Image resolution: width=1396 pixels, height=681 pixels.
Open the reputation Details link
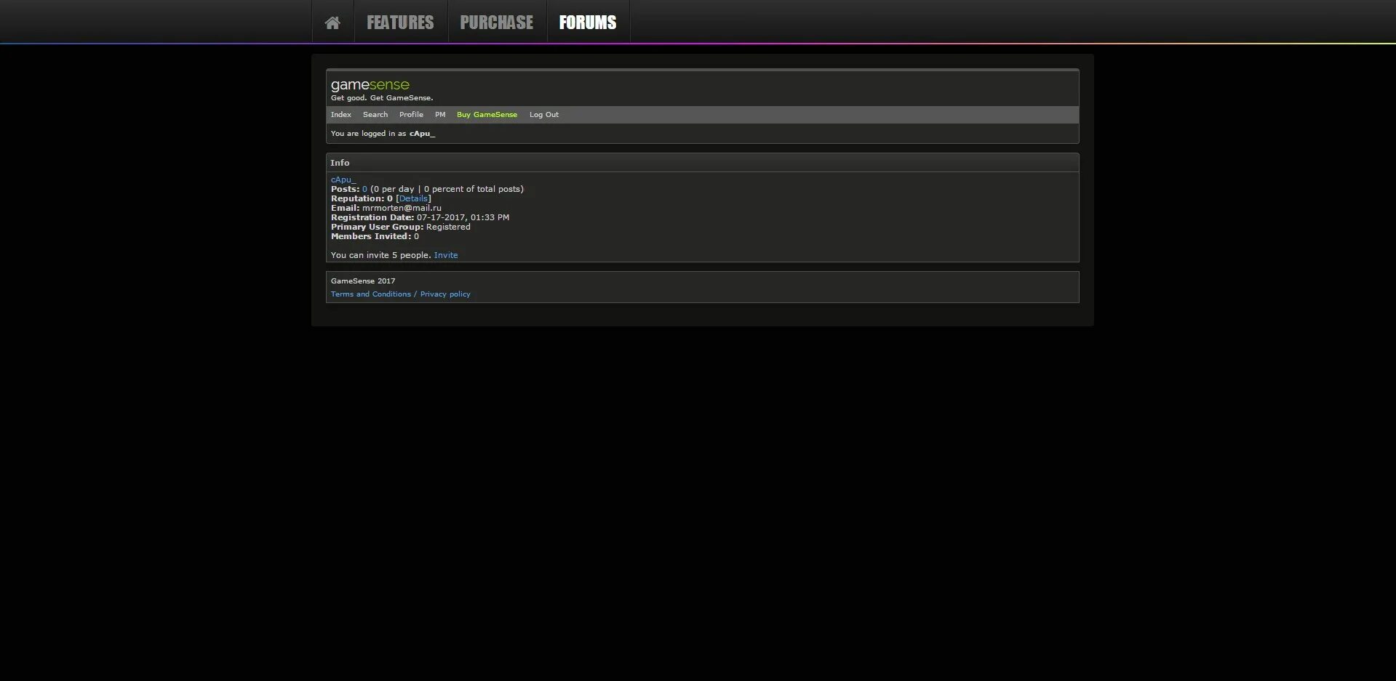click(413, 198)
